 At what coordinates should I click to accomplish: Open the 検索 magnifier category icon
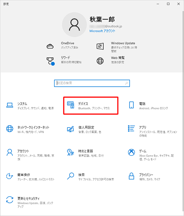71,176
